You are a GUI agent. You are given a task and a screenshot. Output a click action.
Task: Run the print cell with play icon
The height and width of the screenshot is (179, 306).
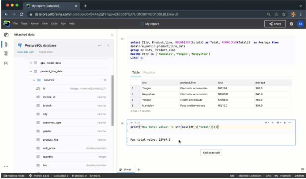[131, 123]
